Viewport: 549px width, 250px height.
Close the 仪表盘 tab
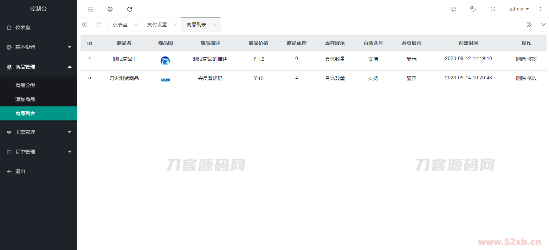[x=136, y=25]
